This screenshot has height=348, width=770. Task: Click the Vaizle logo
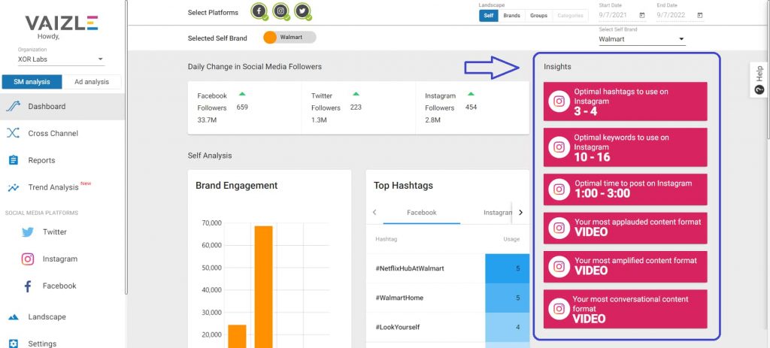(x=62, y=23)
